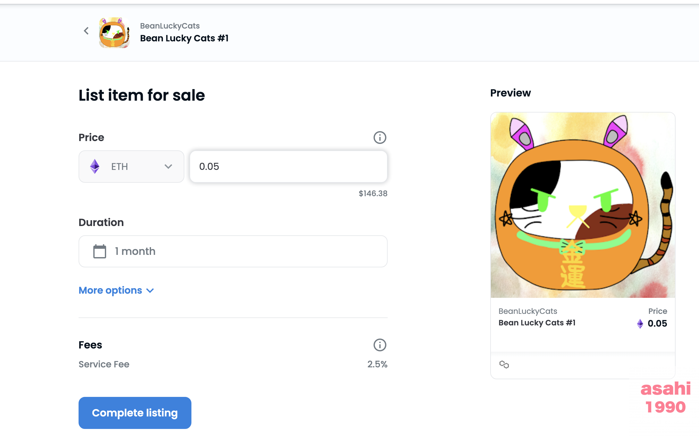Click the chevron next to More options

tap(150, 291)
